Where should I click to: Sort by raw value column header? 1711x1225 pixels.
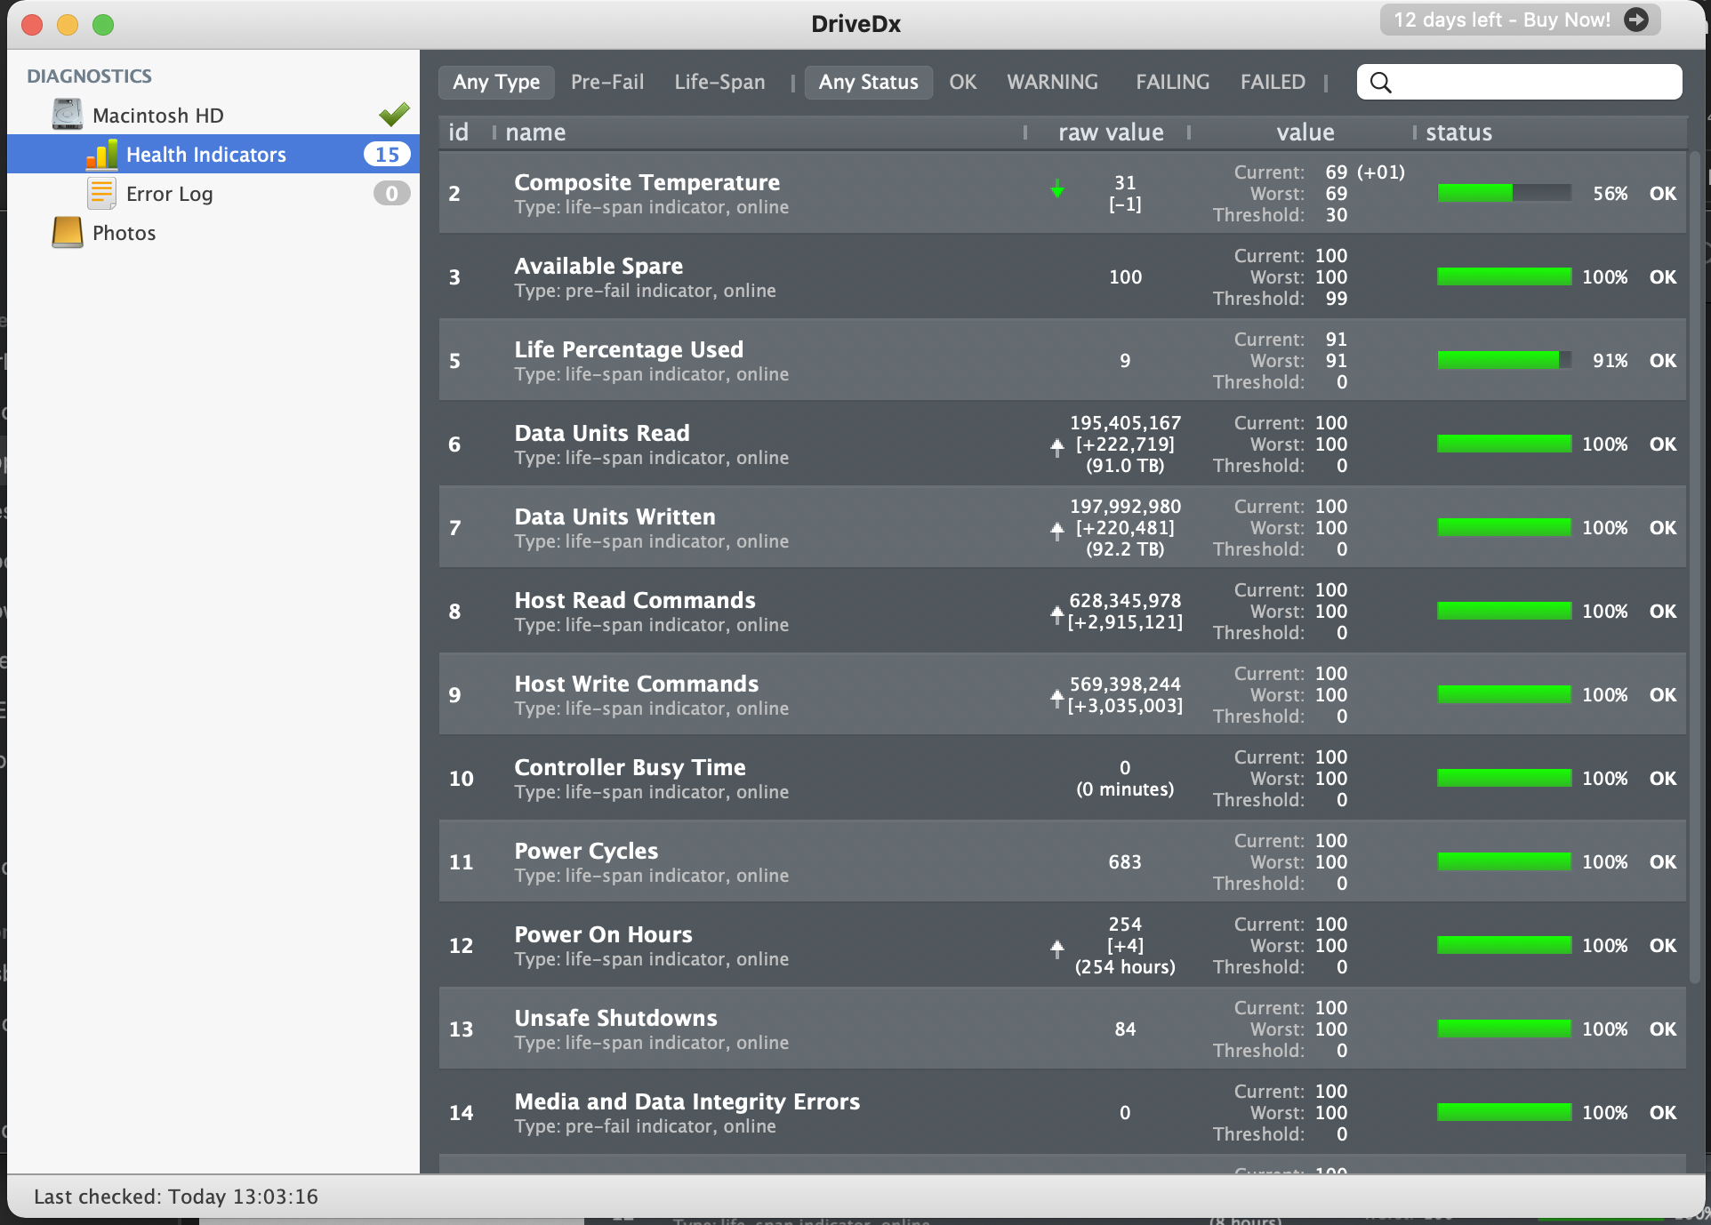(1111, 132)
